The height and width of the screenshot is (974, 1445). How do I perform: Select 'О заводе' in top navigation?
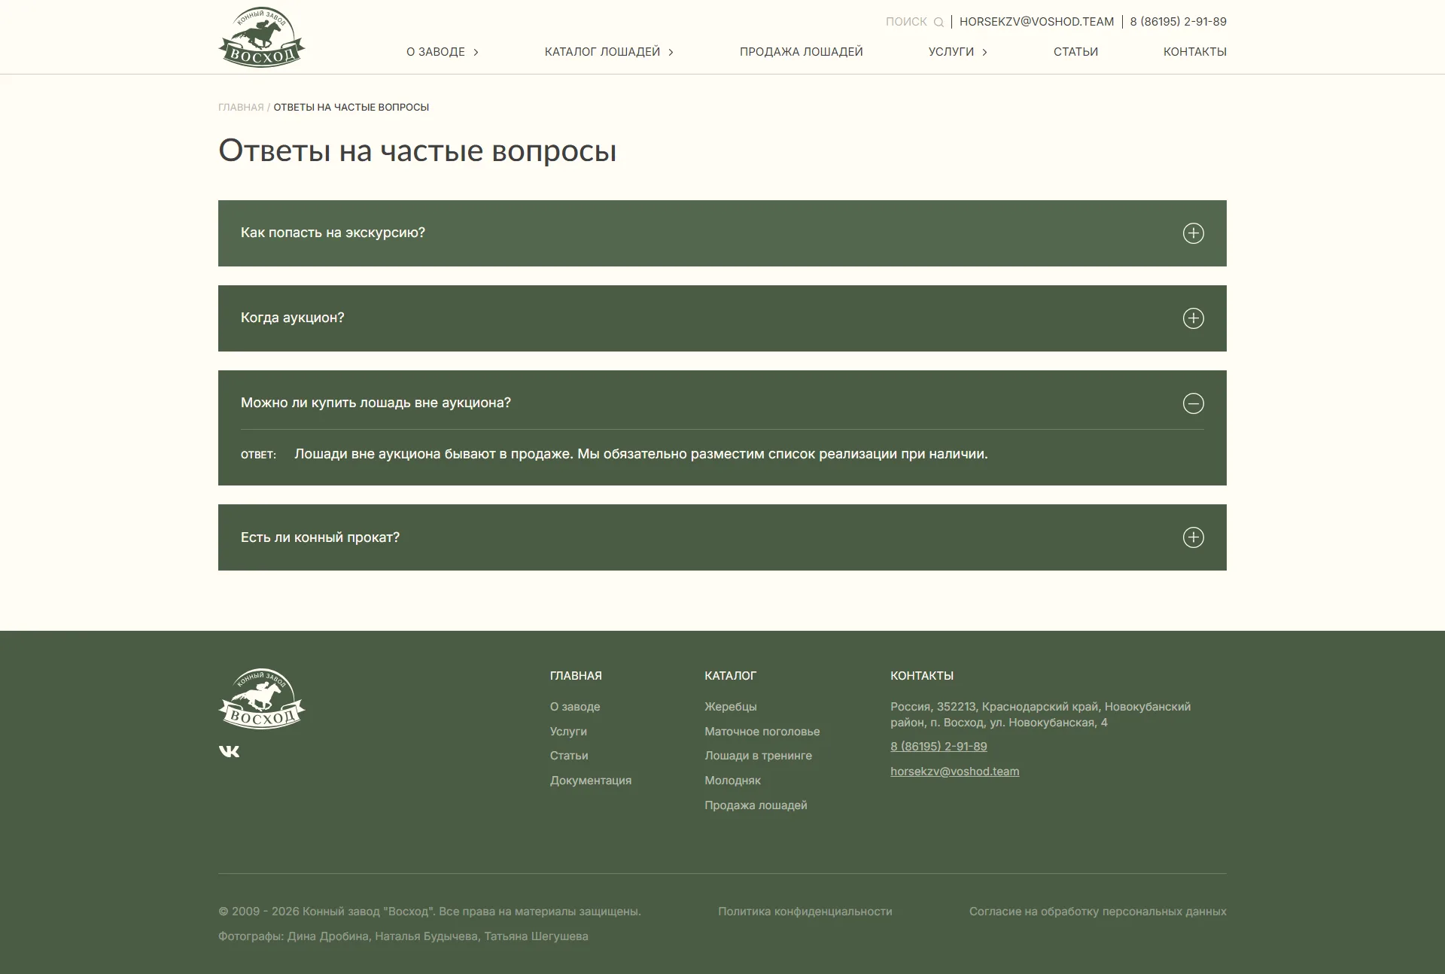point(436,52)
